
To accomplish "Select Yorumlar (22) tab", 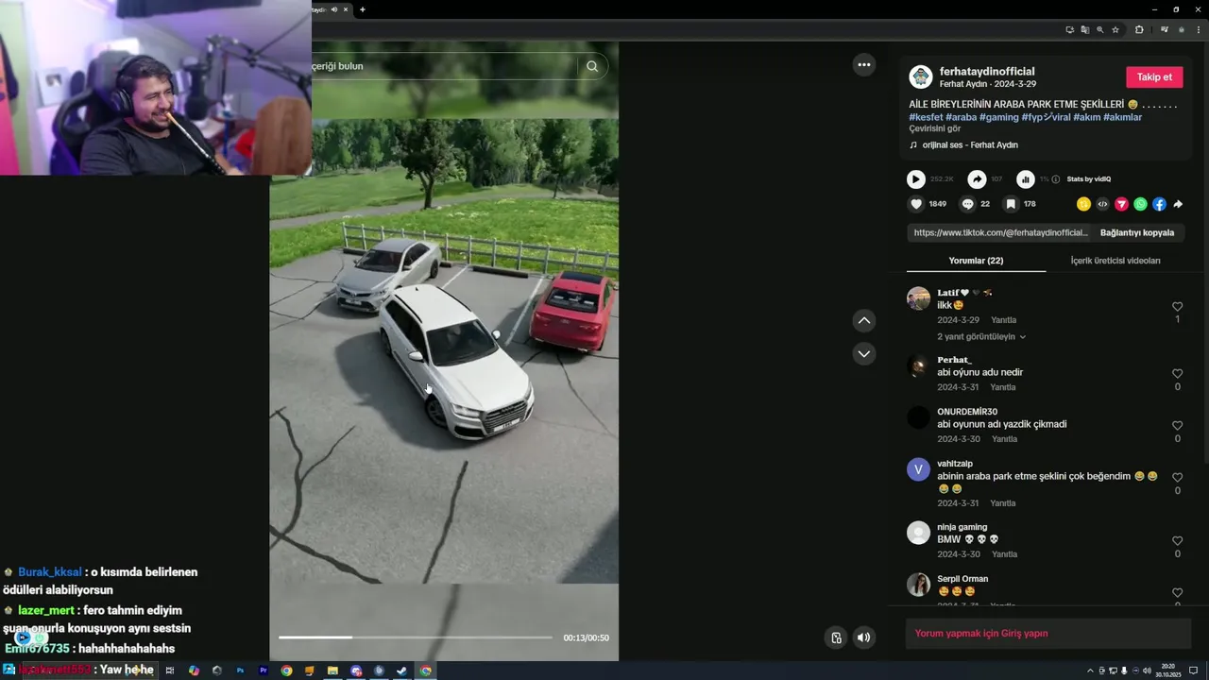I will coord(976,261).
